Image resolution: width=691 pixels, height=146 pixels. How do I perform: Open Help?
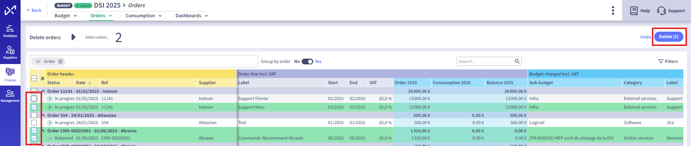pyautogui.click(x=640, y=10)
